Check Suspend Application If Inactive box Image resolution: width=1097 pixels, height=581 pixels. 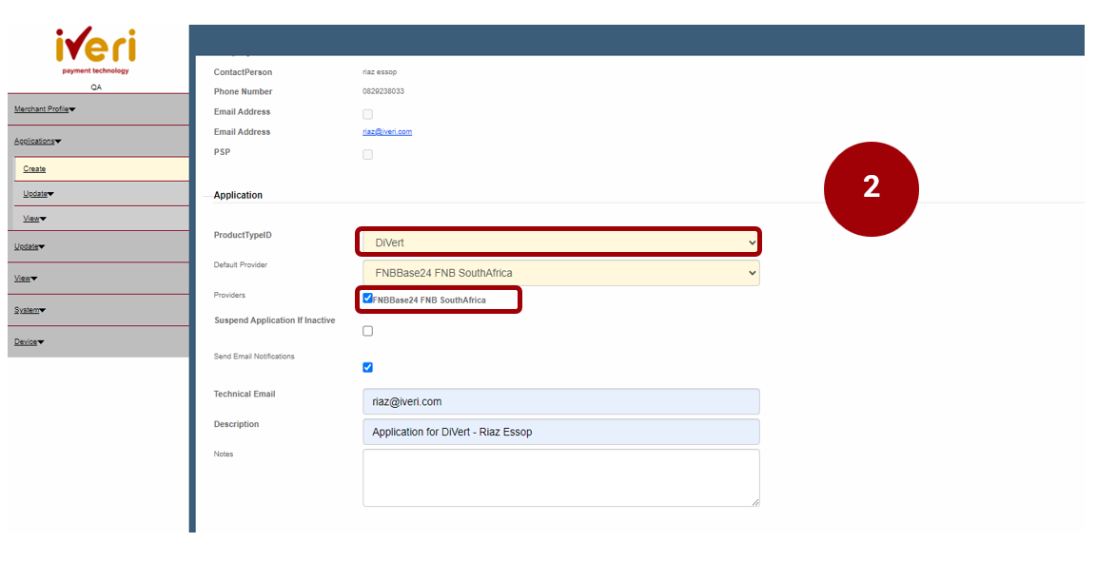point(368,331)
